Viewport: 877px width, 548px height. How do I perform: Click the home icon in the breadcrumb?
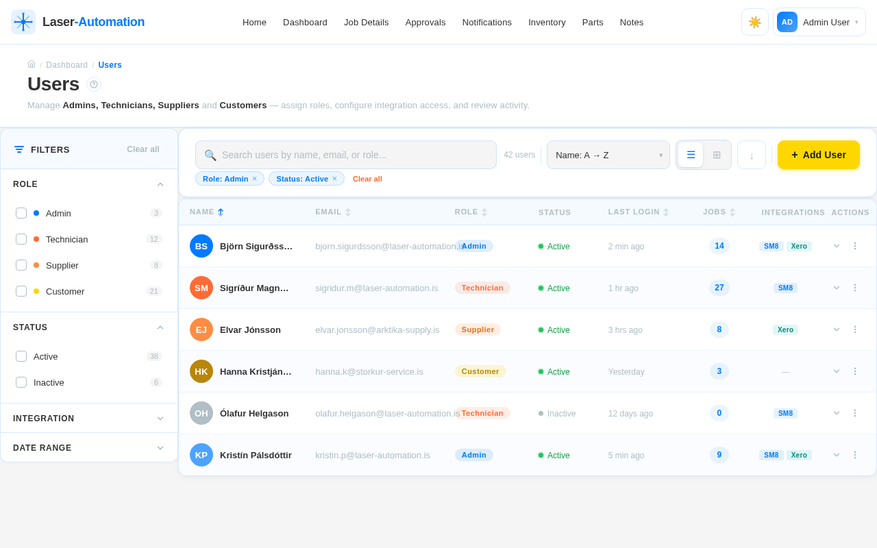(x=31, y=64)
